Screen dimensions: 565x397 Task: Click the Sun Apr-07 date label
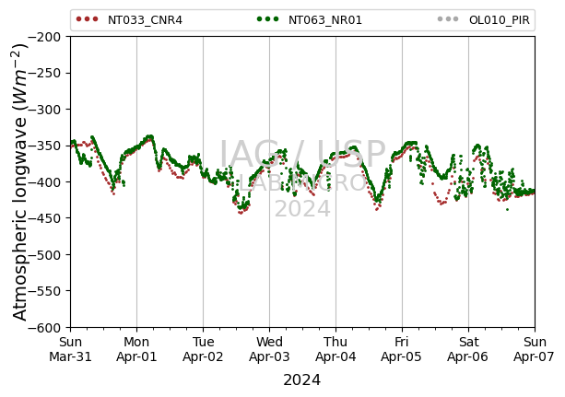(x=535, y=349)
